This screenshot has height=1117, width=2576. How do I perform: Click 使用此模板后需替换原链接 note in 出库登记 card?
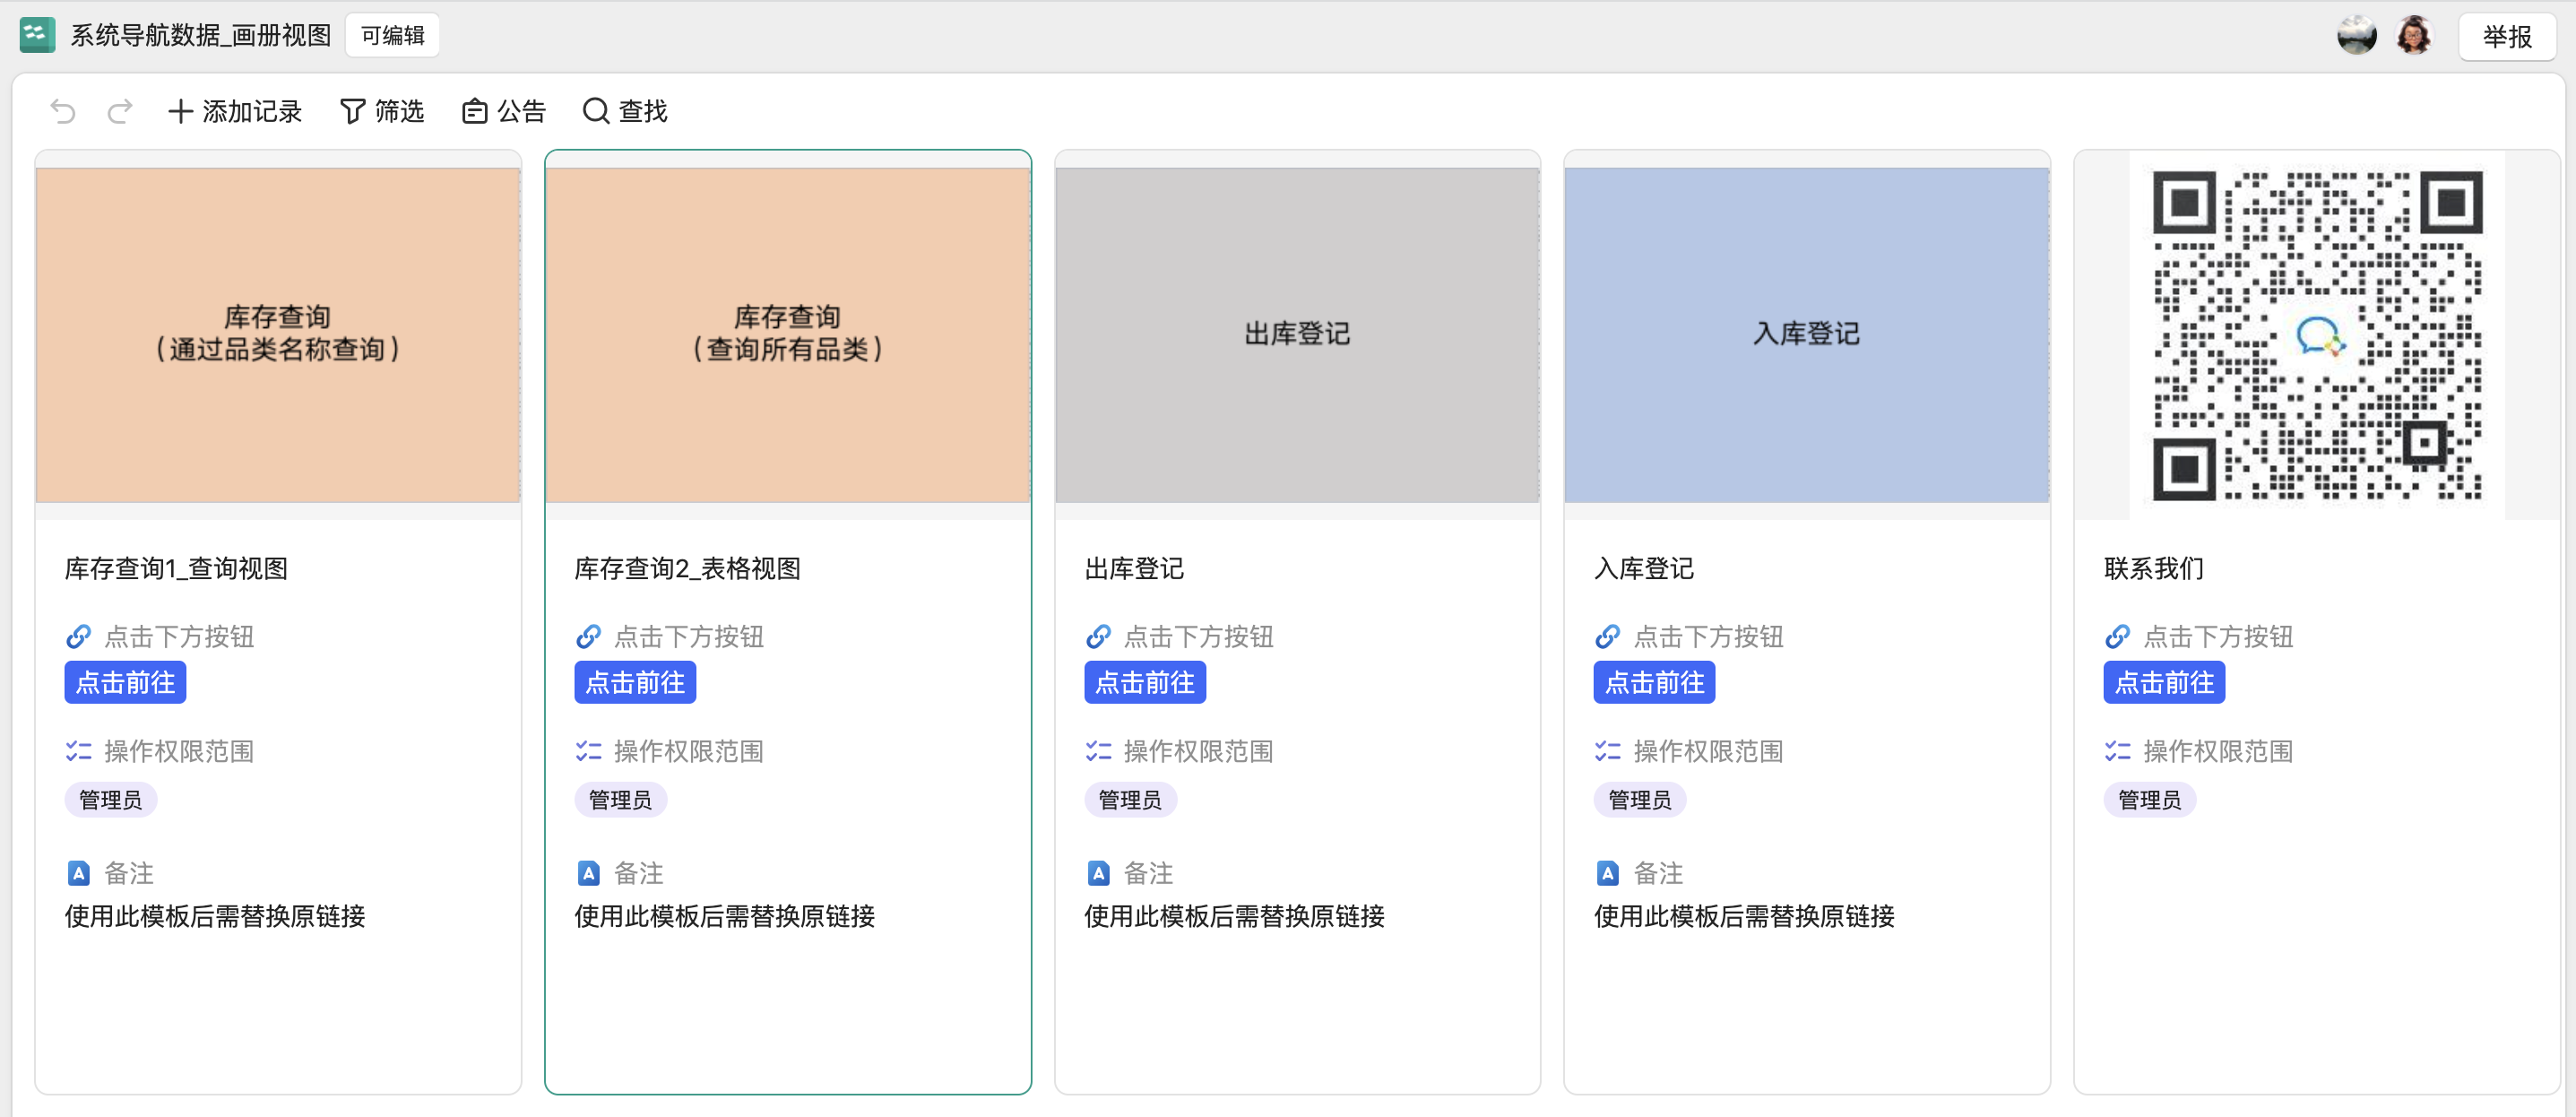(x=1235, y=917)
